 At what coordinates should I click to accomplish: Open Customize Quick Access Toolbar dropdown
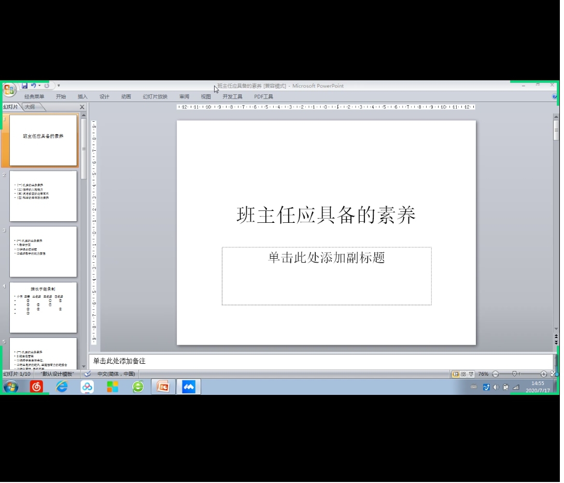coord(59,86)
